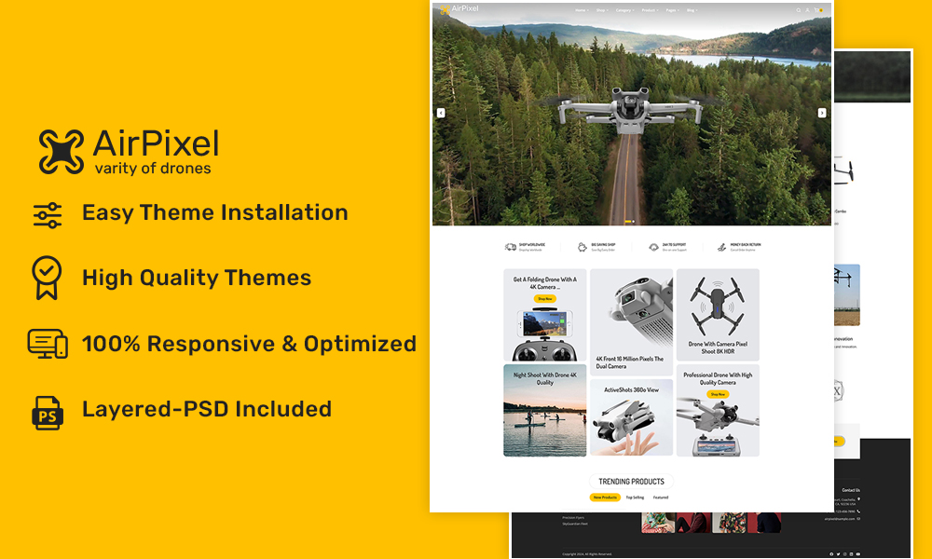This screenshot has height=559, width=932.
Task: Expand the Product dropdown menu
Action: pyautogui.click(x=649, y=10)
